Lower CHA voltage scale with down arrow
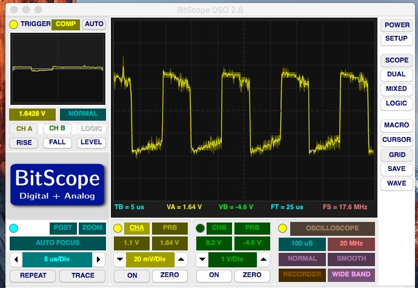The image size is (418, 288). pos(120,259)
